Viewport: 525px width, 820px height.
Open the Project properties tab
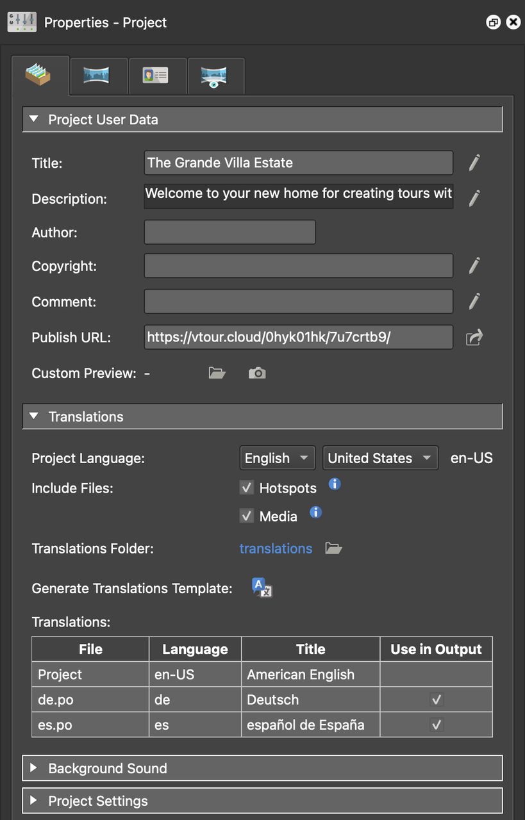(x=40, y=76)
